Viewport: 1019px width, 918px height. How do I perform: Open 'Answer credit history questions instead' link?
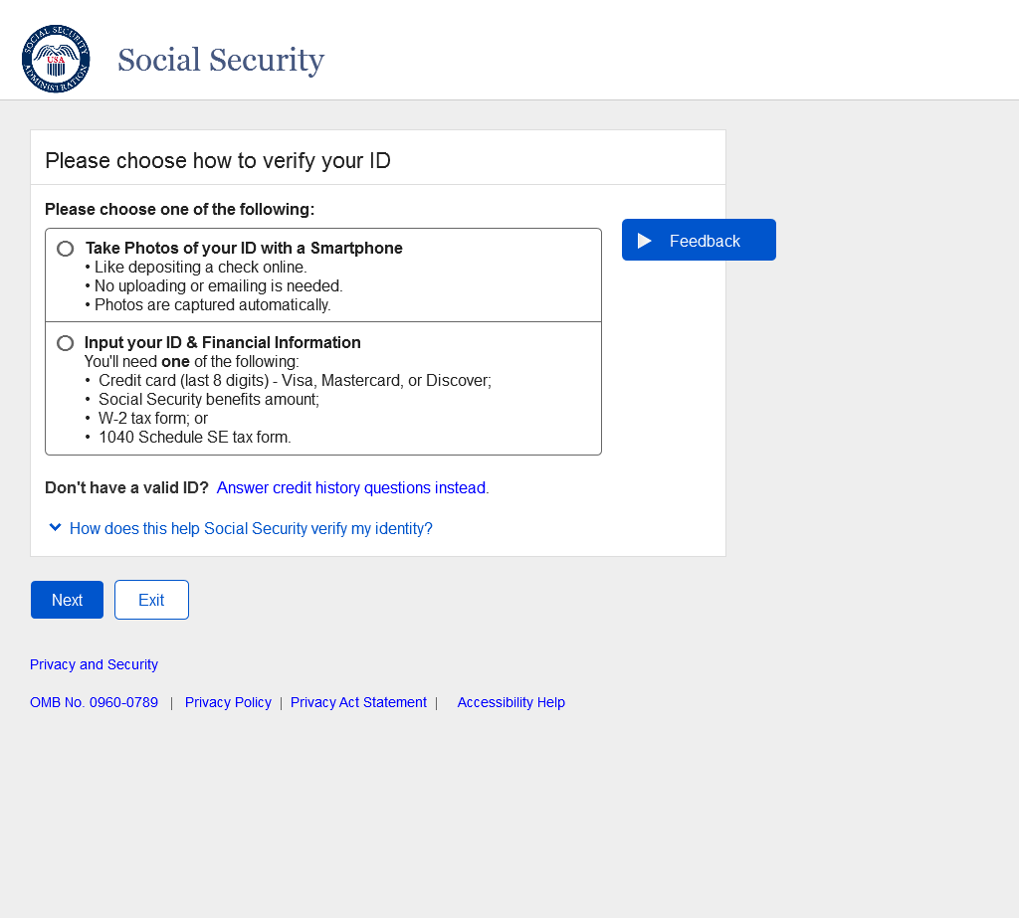[x=352, y=488]
